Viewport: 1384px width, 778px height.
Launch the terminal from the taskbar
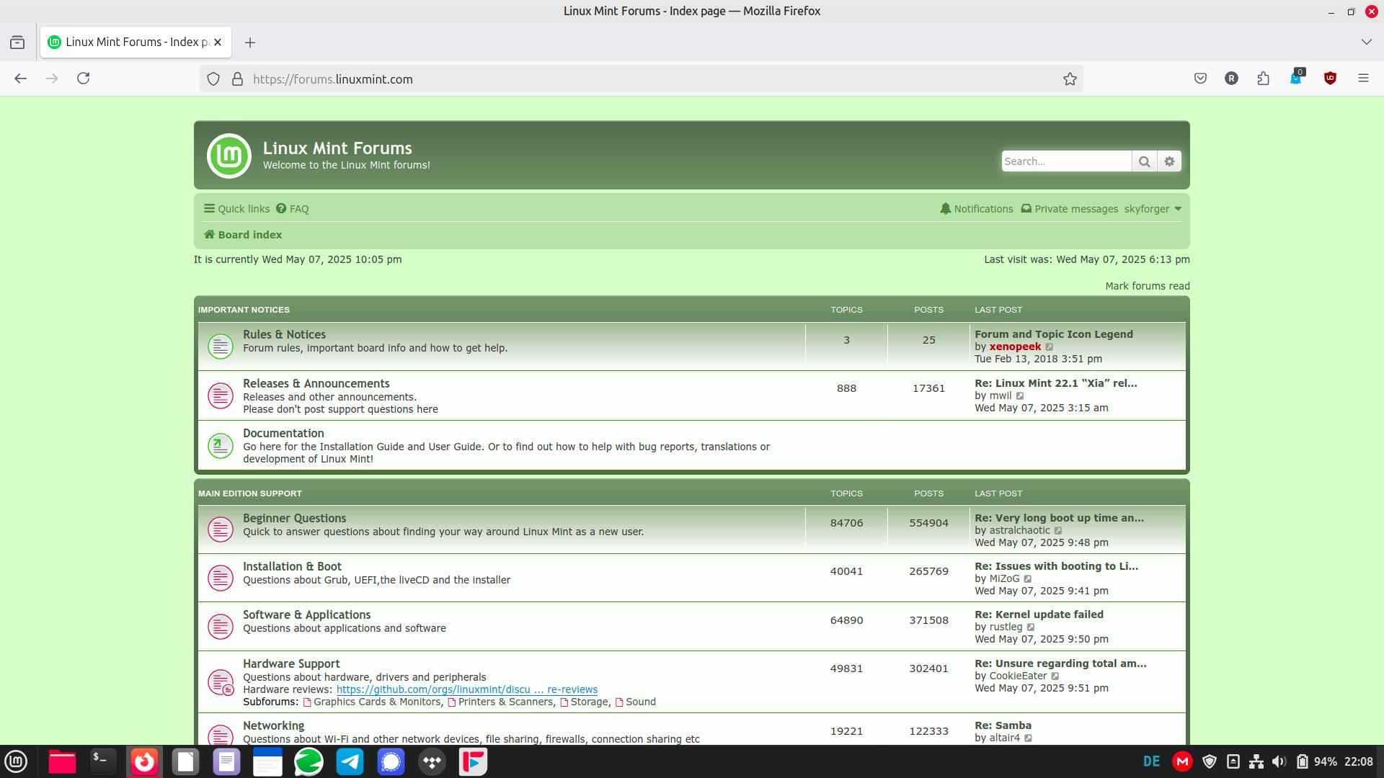pyautogui.click(x=102, y=761)
